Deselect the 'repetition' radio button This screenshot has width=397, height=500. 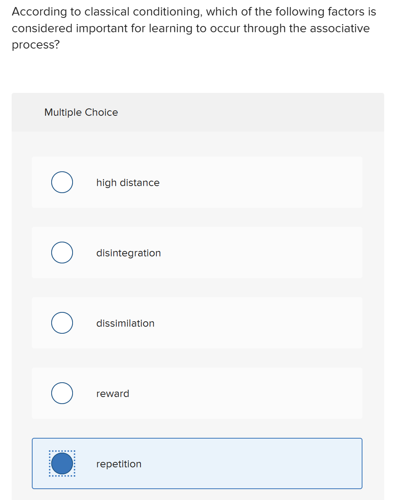62,463
